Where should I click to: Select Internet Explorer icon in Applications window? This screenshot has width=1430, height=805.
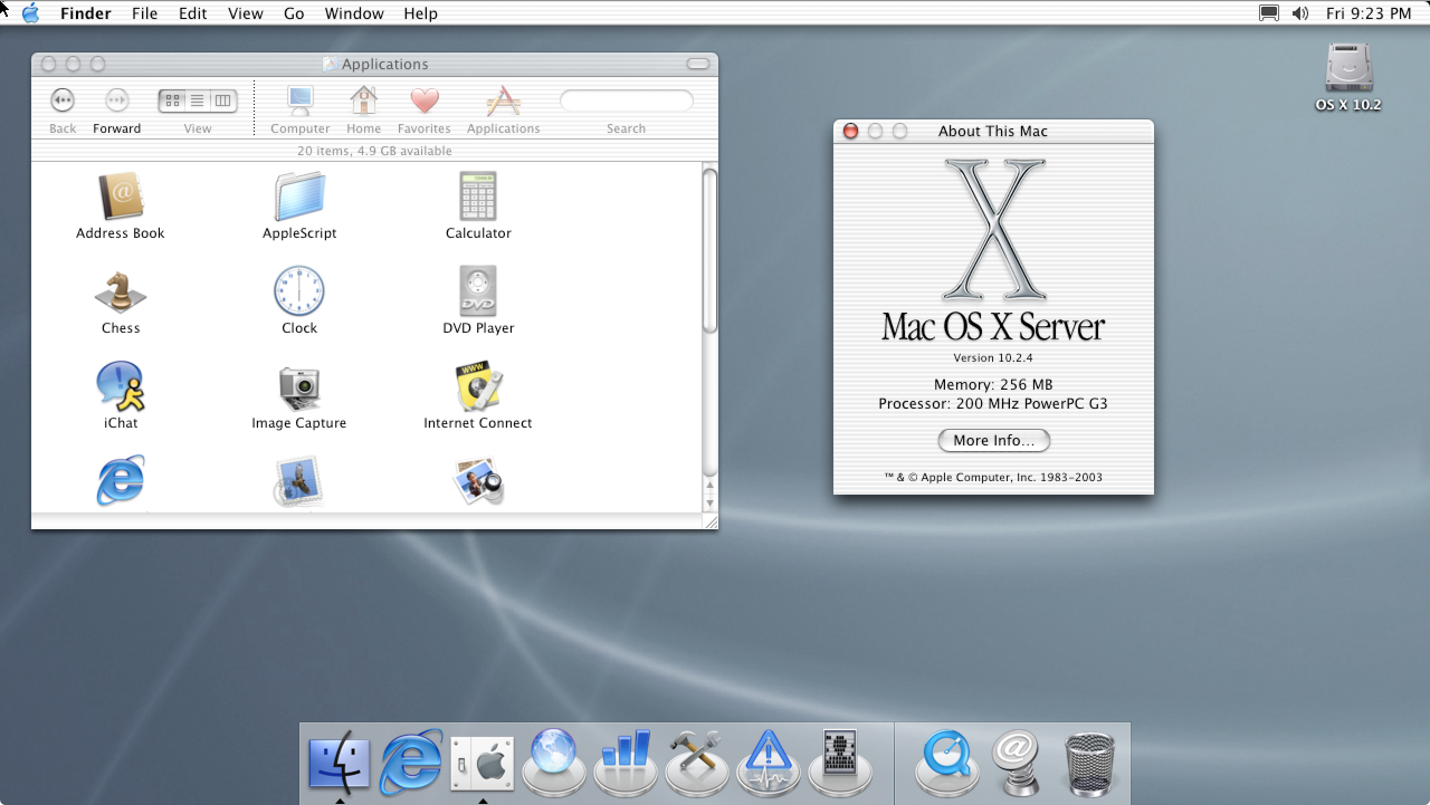tap(120, 480)
